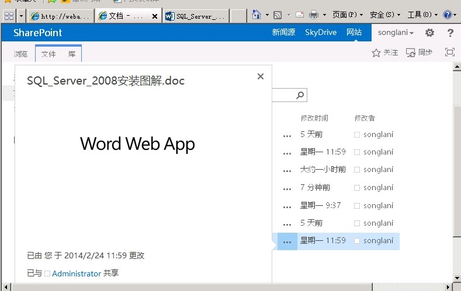The height and width of the screenshot is (291, 461).
Task: Click the 已由 您 于 2014/2/24 11:59 更改 text
Action: [x=85, y=255]
